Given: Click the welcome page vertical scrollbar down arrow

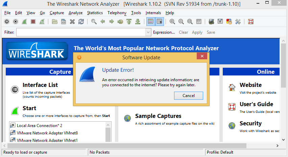Looking at the screenshot, I should pyautogui.click(x=283, y=139).
